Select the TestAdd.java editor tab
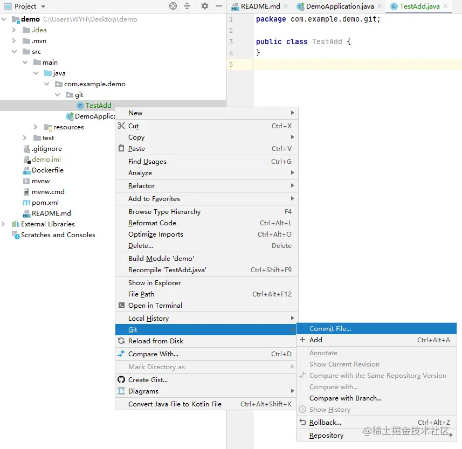 click(x=415, y=6)
